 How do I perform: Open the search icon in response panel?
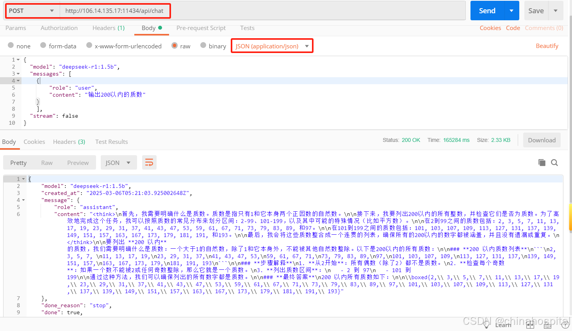click(554, 163)
